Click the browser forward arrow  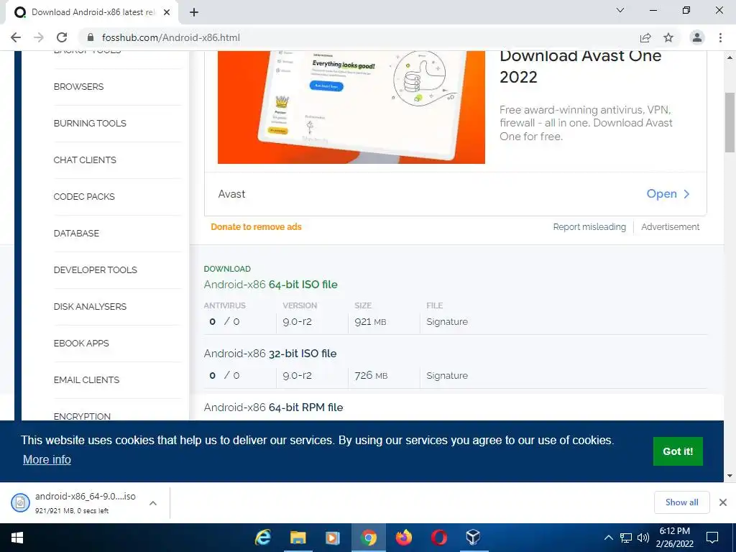(39, 37)
